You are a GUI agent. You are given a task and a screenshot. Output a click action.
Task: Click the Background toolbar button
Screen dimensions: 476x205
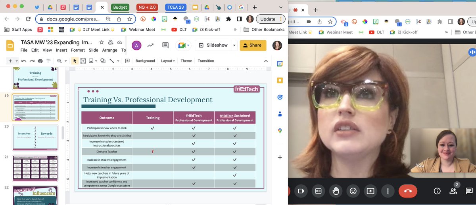point(145,61)
